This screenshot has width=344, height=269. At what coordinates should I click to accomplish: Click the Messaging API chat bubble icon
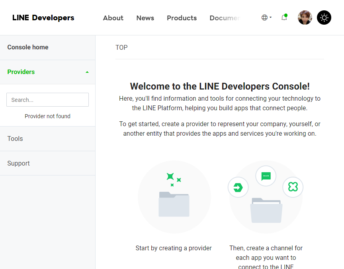coord(266,176)
